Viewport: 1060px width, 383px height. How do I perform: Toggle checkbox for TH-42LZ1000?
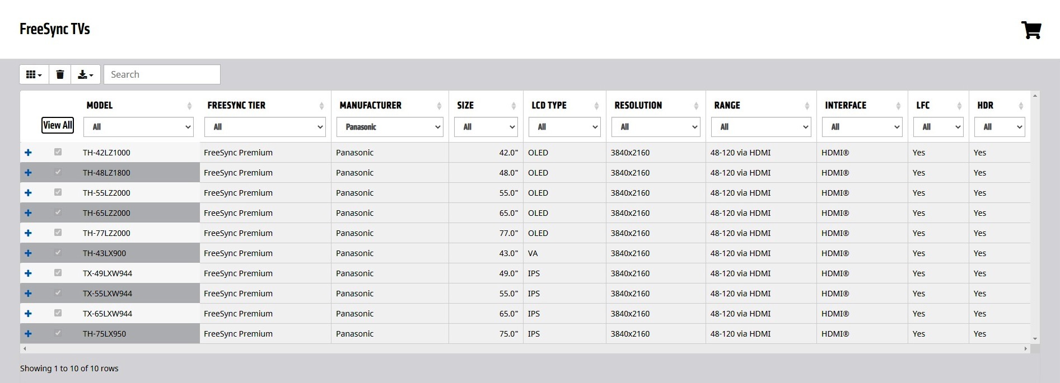(58, 152)
